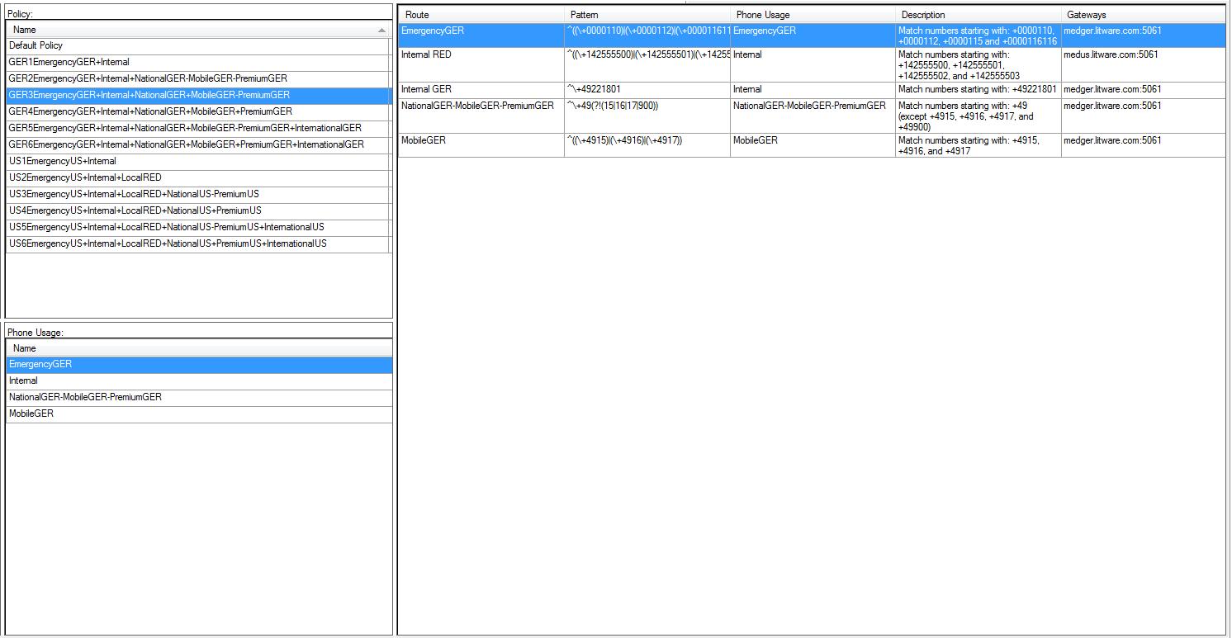
Task: Select policy US2EmergencyUS+Internal+LocalRED
Action: pyautogui.click(x=197, y=178)
